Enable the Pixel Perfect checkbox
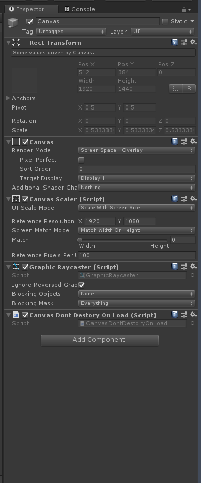Screen dimensions: 201x483 (x=82, y=160)
